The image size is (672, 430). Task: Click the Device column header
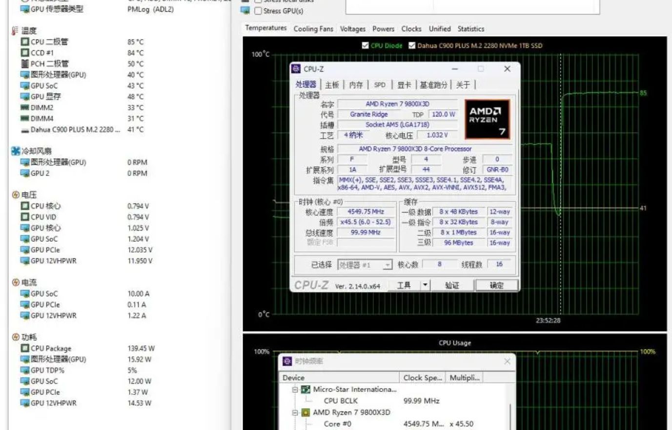(340, 378)
